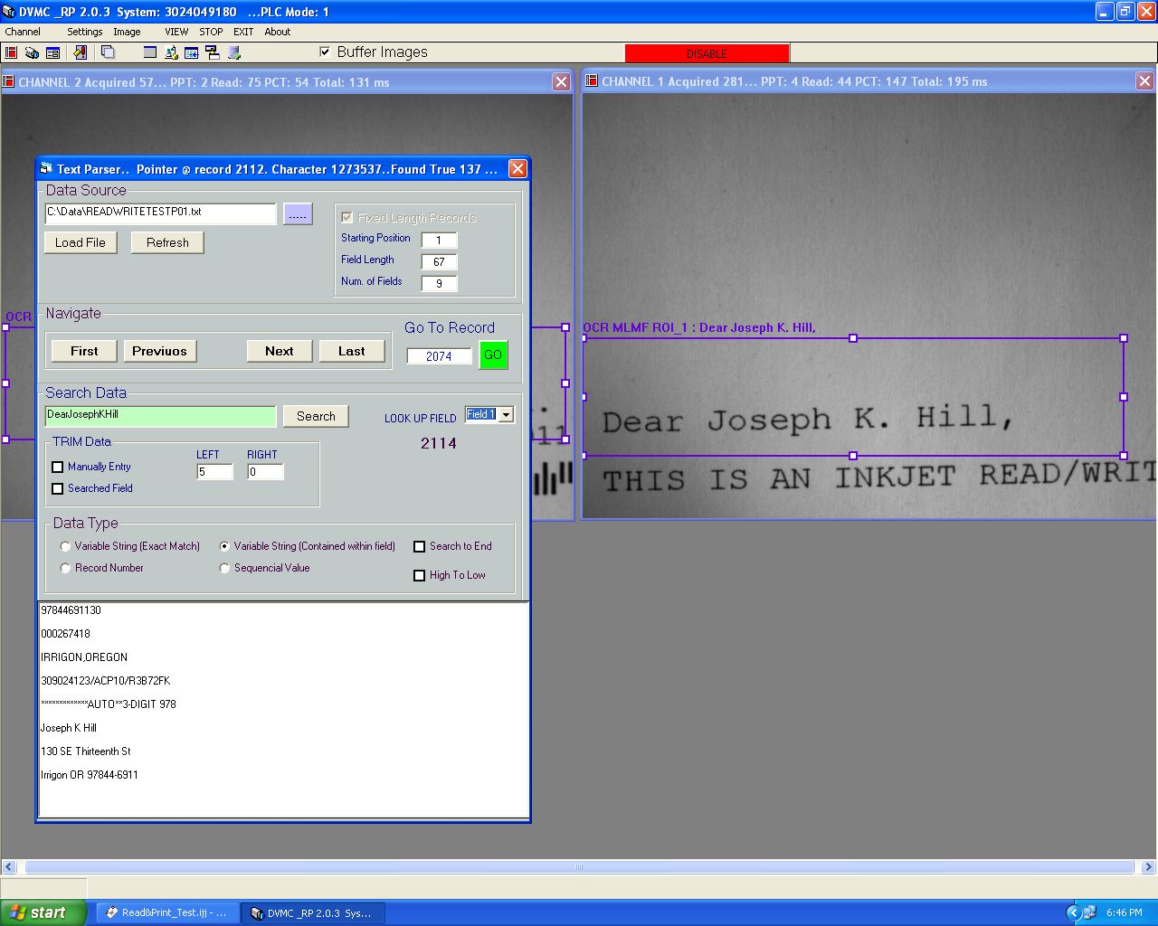Click the red exclamation mark toolbar icon
The width and height of the screenshot is (1158, 926).
coord(80,52)
